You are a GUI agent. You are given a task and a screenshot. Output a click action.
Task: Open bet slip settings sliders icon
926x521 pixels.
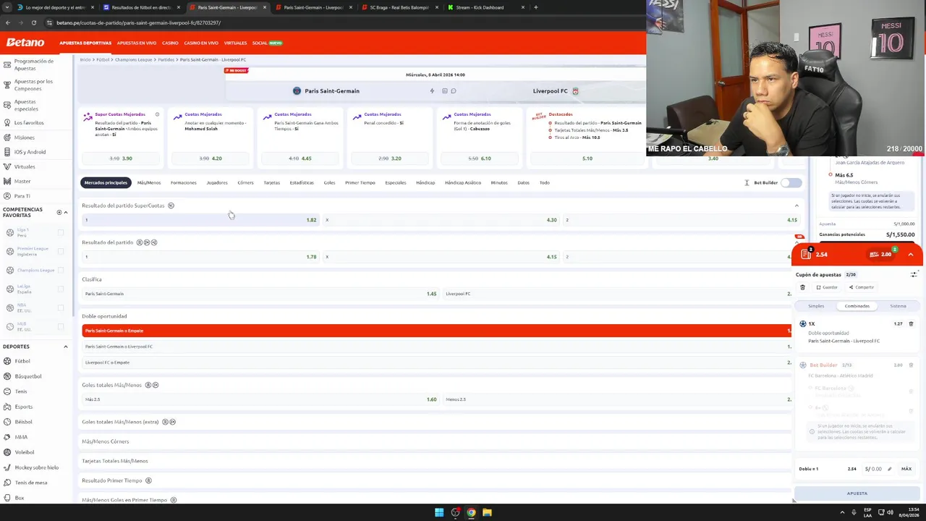point(914,275)
